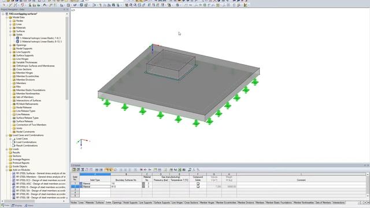The width and height of the screenshot is (370, 208).
Task: Select Member Eccentricities tree entry
Action: point(28,76)
